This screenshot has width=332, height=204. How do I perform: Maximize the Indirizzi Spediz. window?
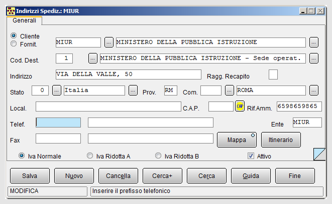click(311, 11)
